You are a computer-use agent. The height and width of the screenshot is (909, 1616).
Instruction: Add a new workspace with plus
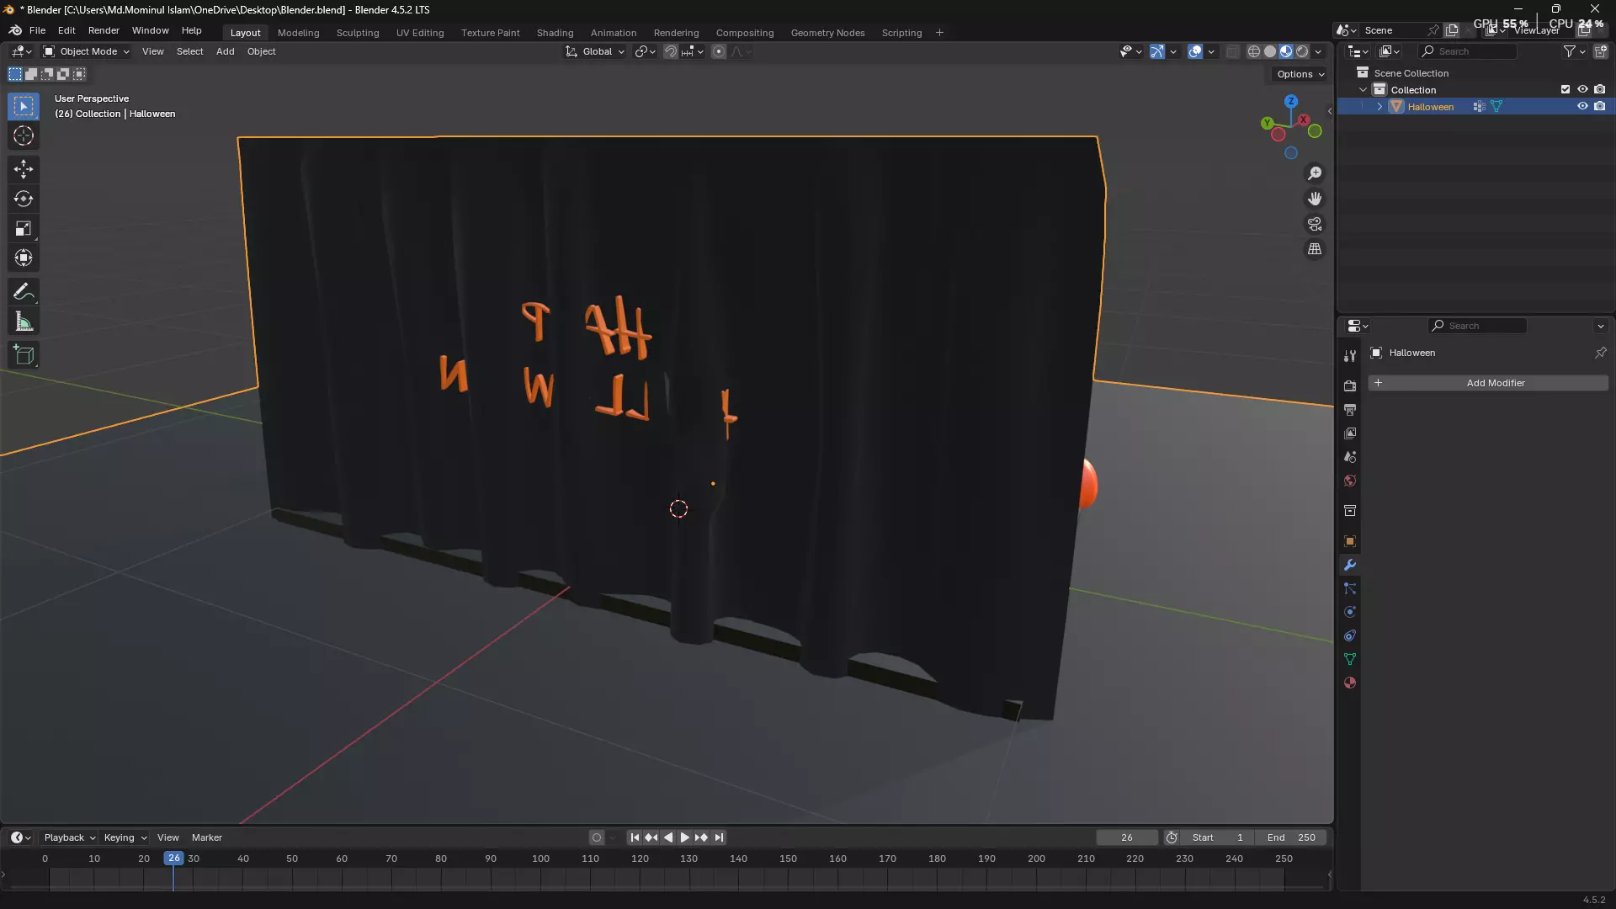[939, 33]
